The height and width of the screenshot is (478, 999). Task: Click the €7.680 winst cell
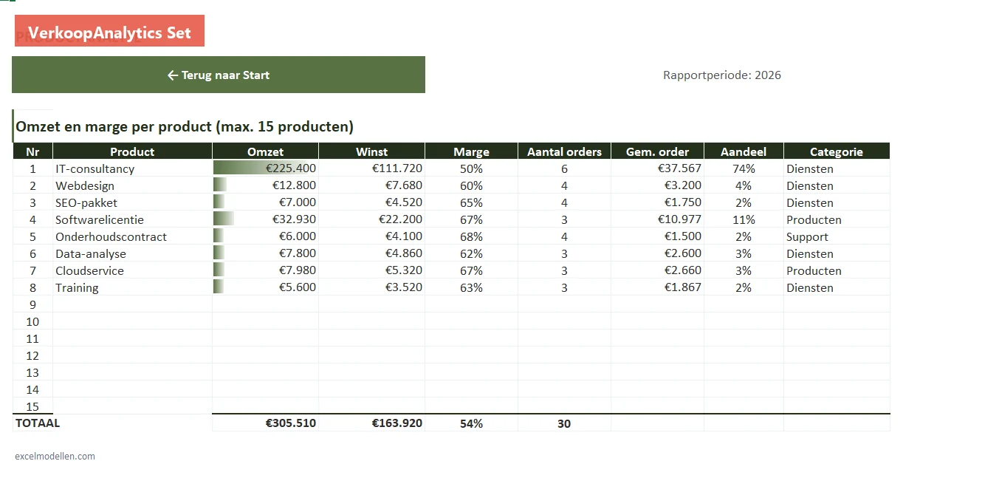click(x=371, y=185)
